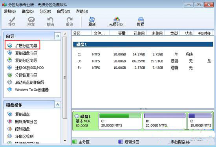Select the C: partition row in list
216x147 pixels.
point(143,54)
